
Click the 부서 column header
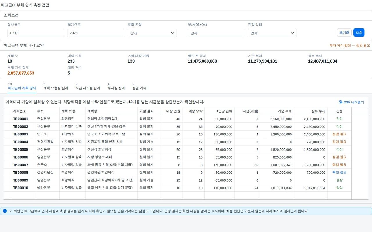47,111
